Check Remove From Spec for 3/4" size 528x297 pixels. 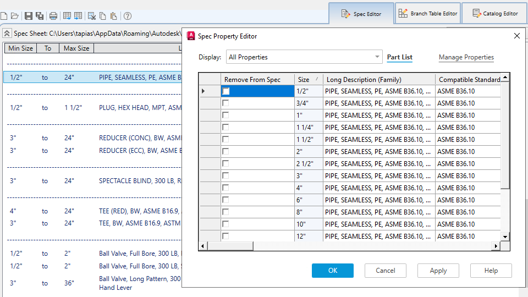226,103
